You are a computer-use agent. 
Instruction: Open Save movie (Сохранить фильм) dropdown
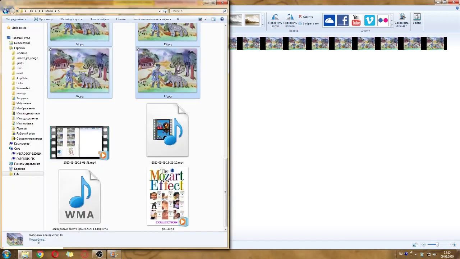coord(402,20)
